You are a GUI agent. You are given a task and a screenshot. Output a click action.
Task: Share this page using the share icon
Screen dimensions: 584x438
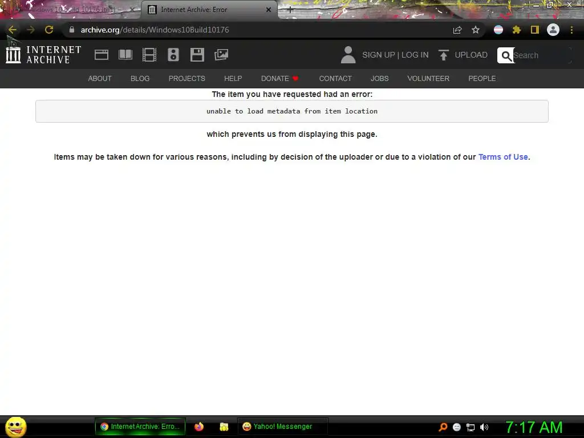coord(457,30)
